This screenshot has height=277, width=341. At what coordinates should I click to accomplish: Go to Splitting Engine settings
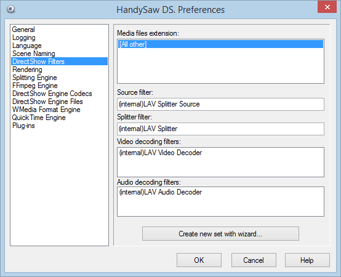(x=34, y=78)
